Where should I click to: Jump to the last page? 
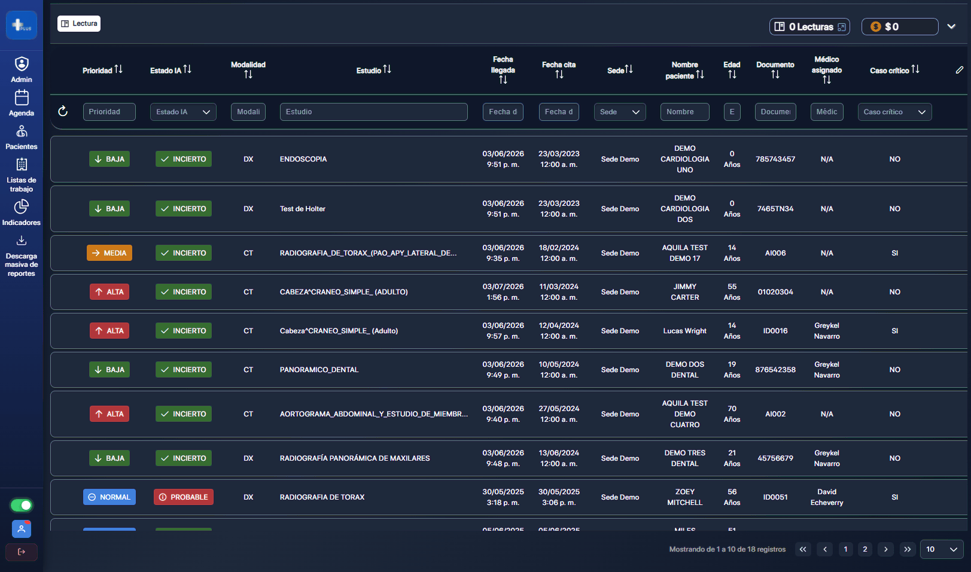click(x=908, y=549)
